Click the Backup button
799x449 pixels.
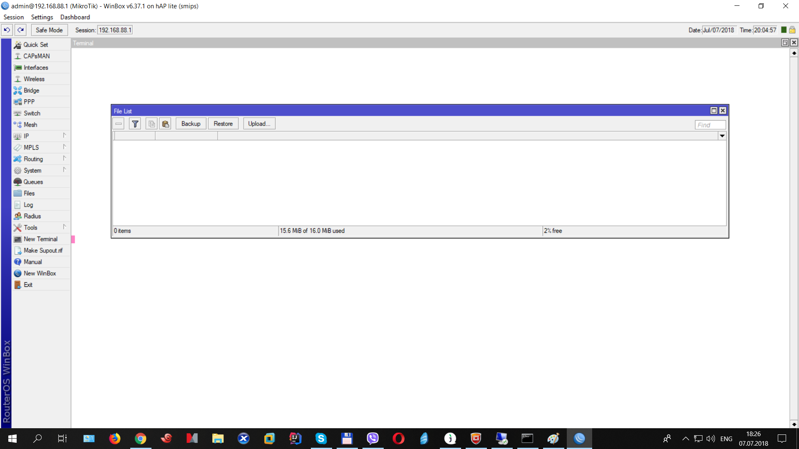pyautogui.click(x=191, y=124)
